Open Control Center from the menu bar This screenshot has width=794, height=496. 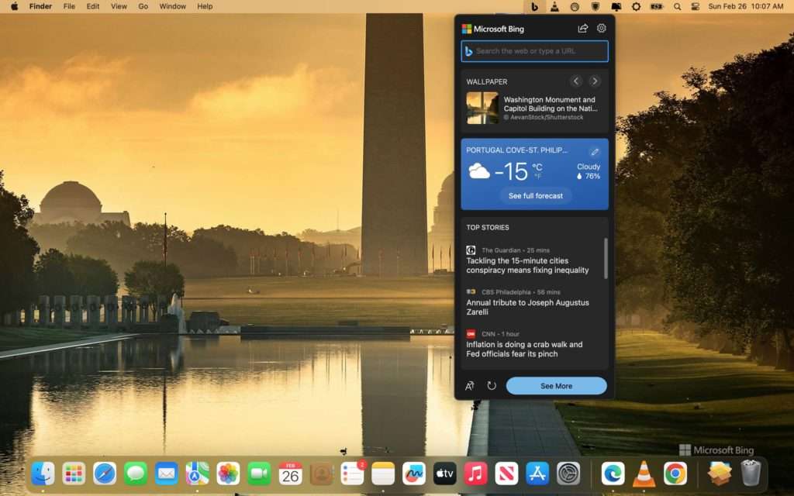(696, 6)
